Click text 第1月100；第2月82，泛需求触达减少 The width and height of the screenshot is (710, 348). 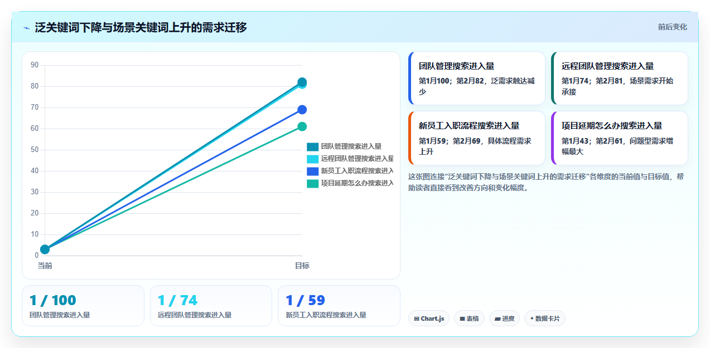(477, 86)
